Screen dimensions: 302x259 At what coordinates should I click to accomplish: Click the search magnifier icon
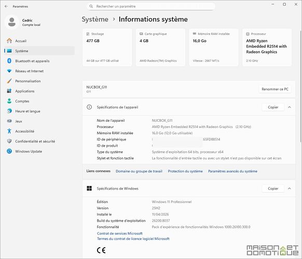coord(91,6)
